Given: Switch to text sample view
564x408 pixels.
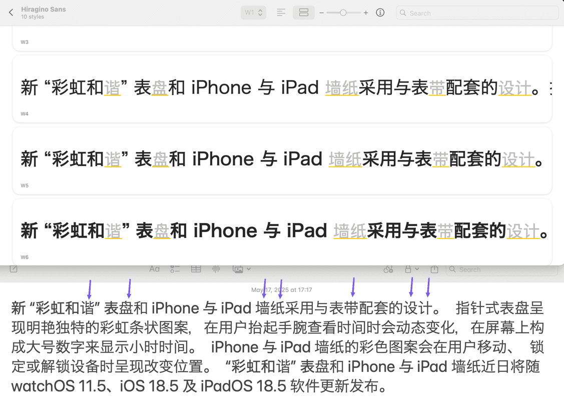Looking at the screenshot, I should [280, 12].
